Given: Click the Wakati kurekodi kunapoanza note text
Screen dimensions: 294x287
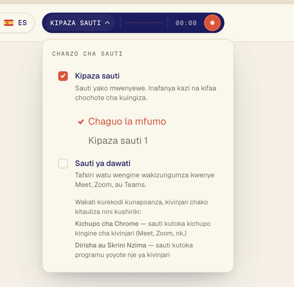Looking at the screenshot, I should 141,207.
